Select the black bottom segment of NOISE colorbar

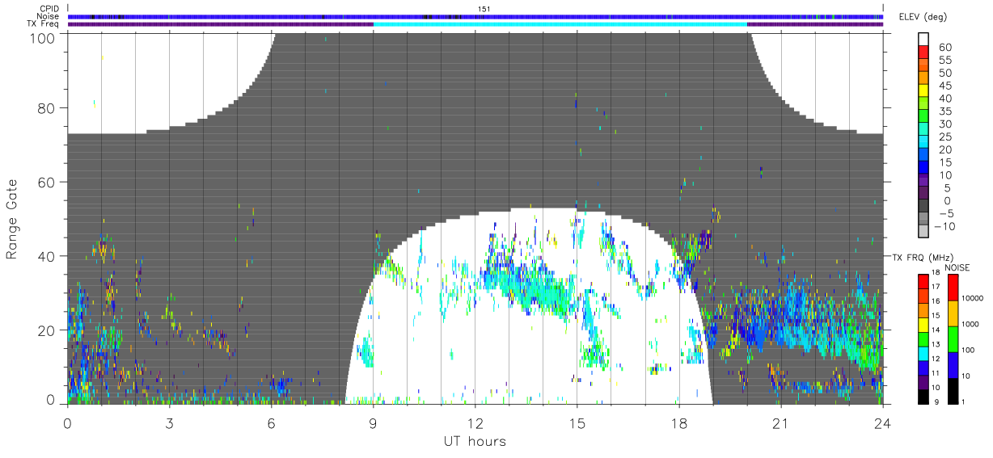pos(955,391)
